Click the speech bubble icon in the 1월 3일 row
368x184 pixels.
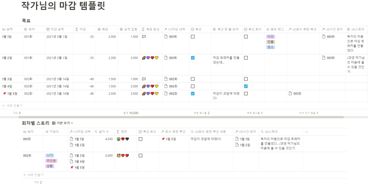(144, 79)
